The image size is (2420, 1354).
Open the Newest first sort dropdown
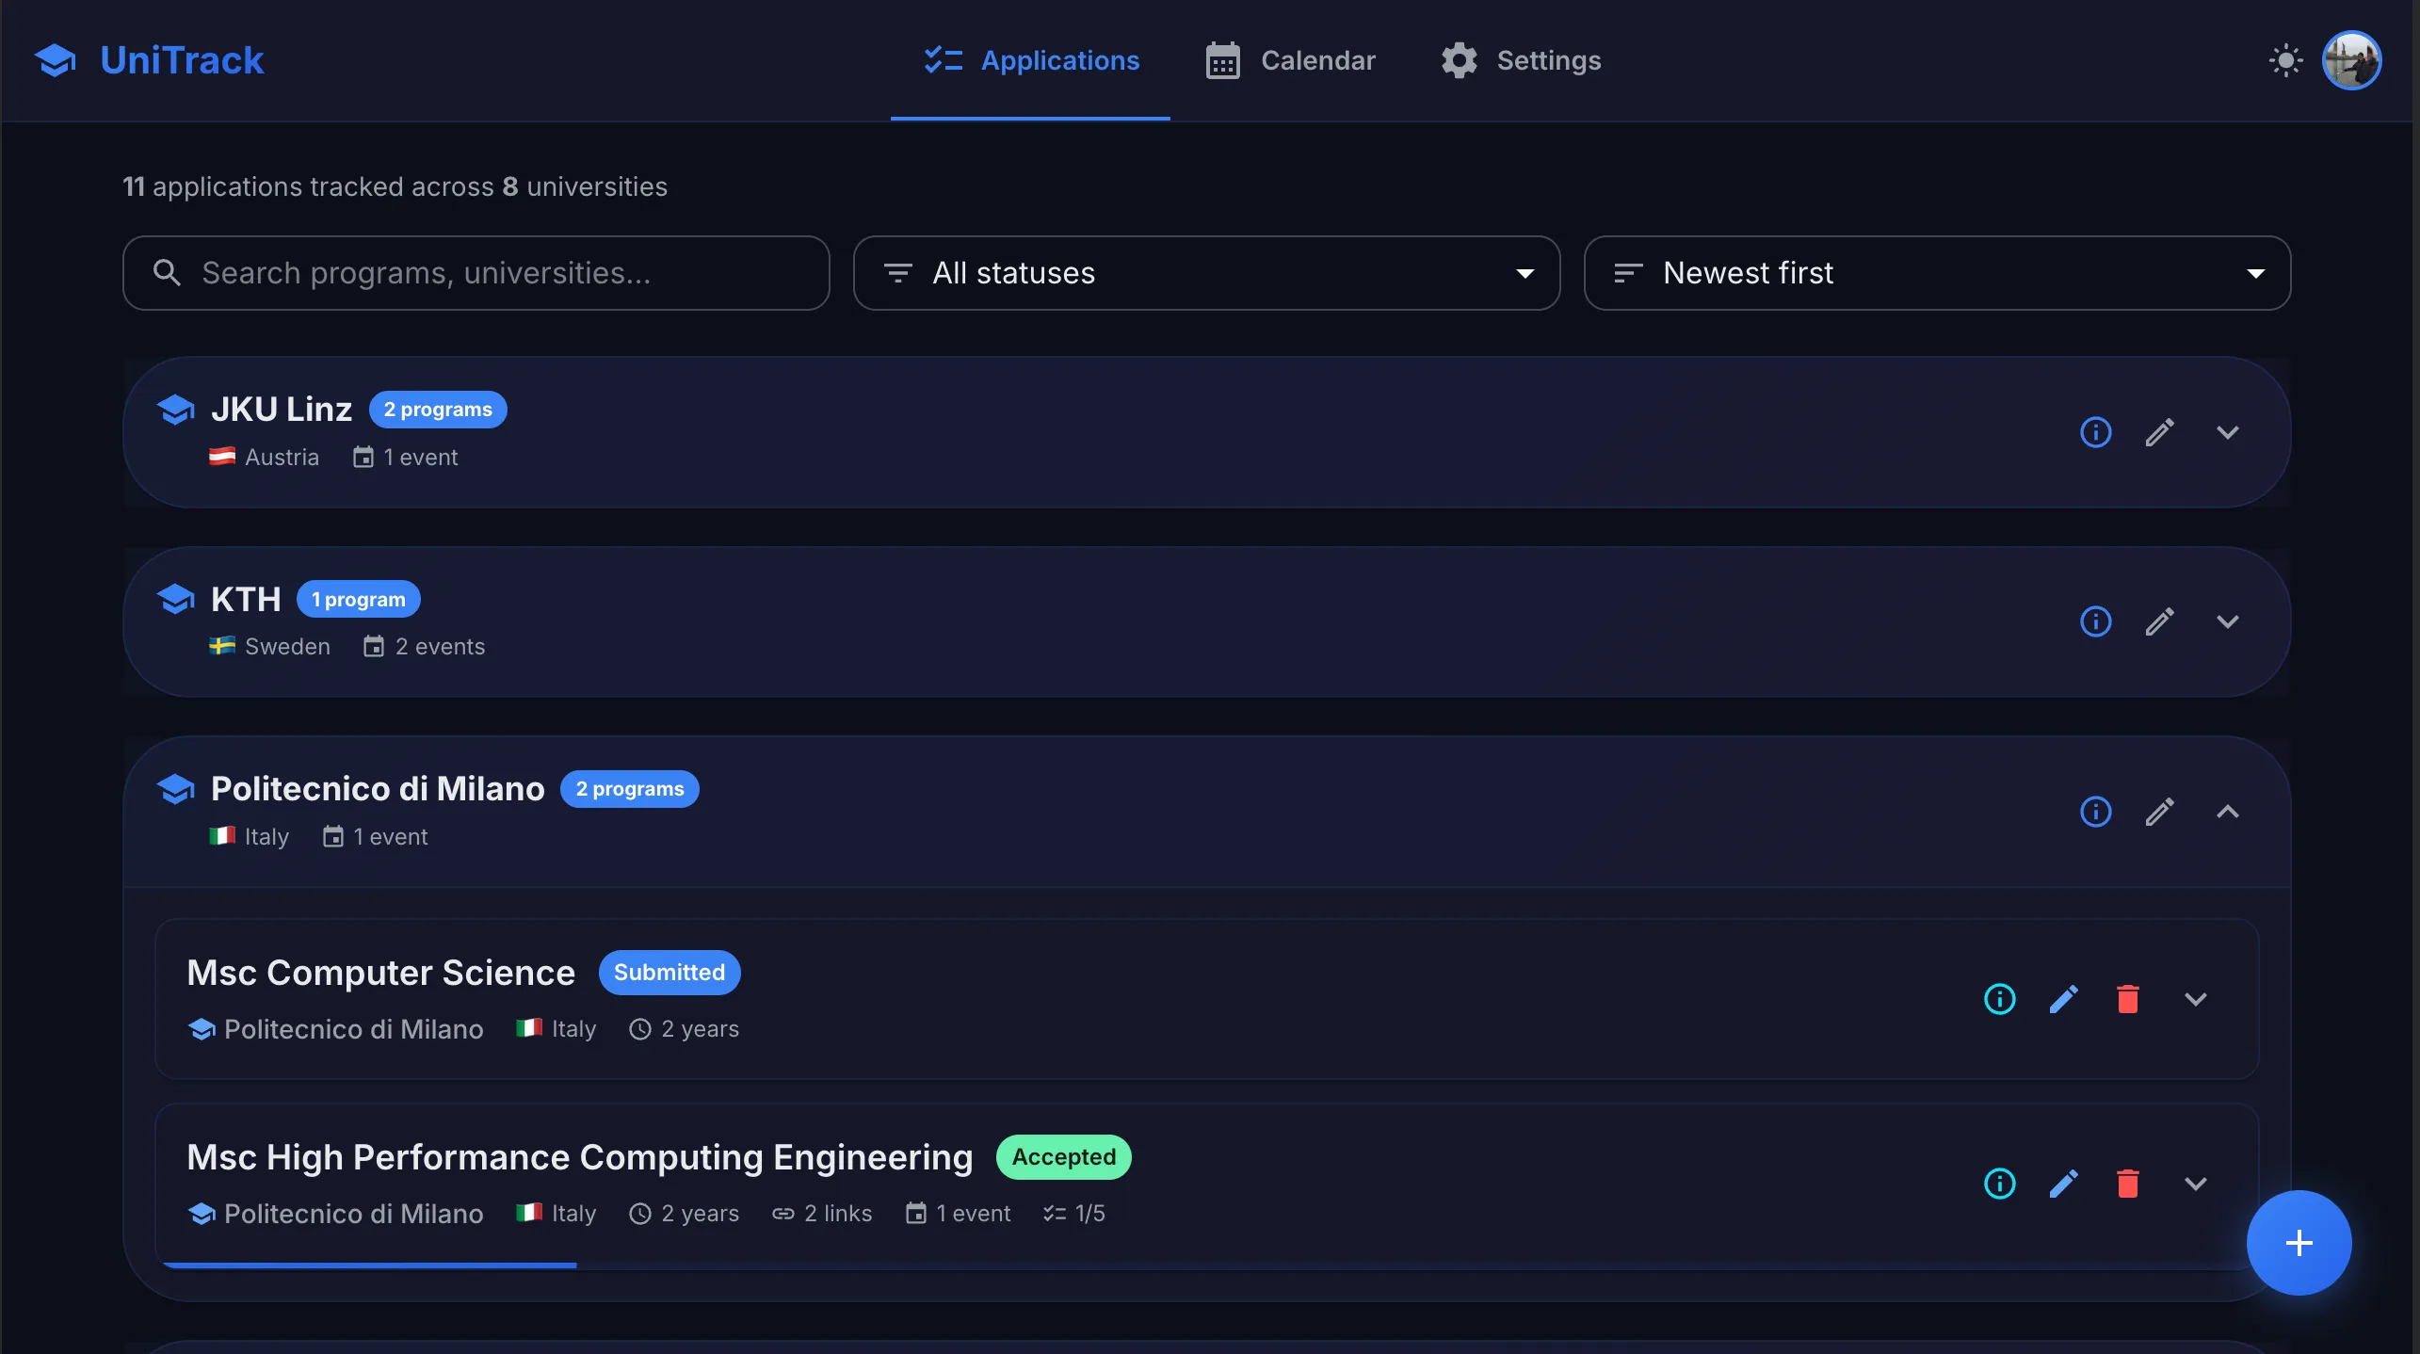(1937, 273)
